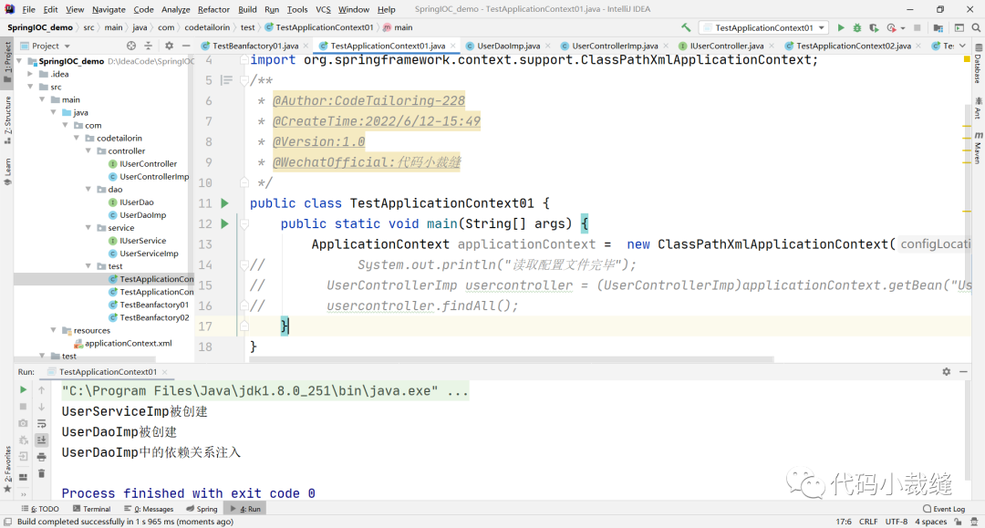
Task: Open the Refactor menu
Action: pyautogui.click(x=213, y=9)
